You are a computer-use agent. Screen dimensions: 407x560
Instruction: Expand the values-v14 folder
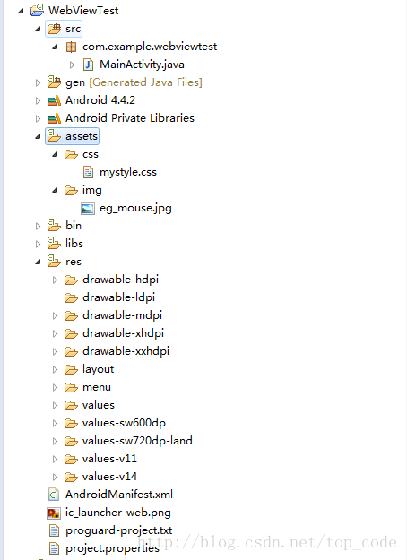coord(55,477)
